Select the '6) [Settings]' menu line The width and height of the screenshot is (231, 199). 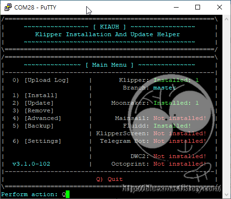coord(37,141)
